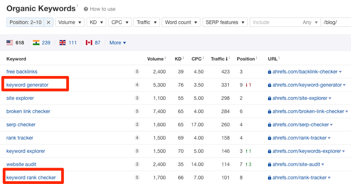Select the United Kingdom flag 111 tab

[x=68, y=43]
